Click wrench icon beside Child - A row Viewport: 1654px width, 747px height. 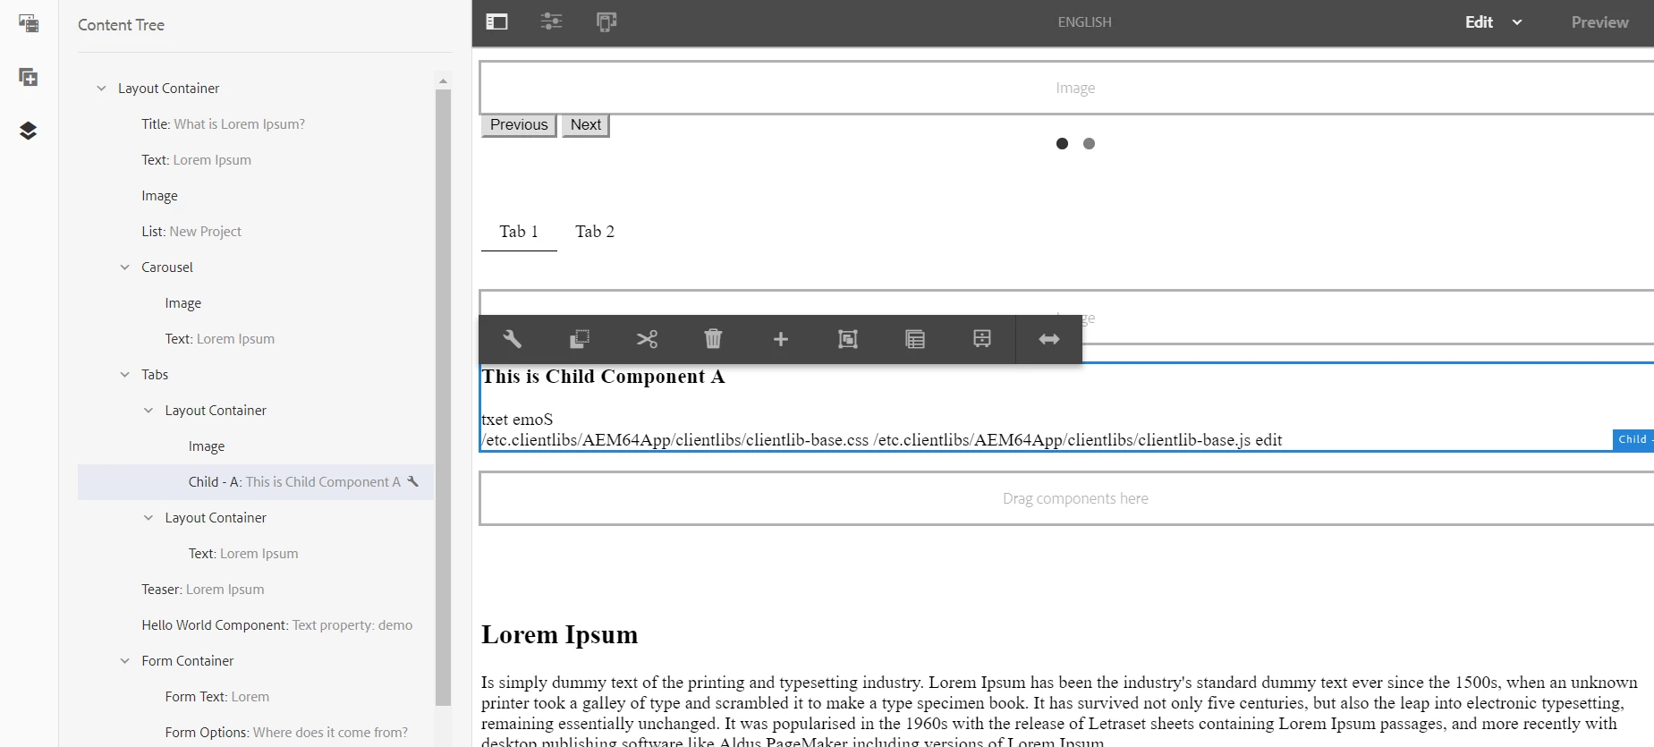[x=413, y=481]
